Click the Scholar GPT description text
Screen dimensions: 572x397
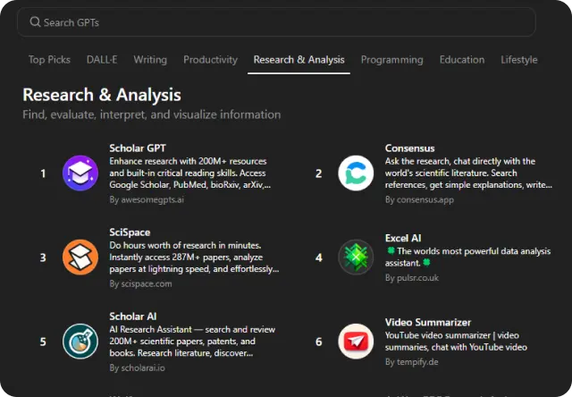190,173
